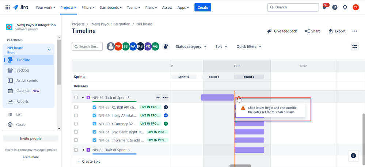Click the collapse panel arrow button

353,155
